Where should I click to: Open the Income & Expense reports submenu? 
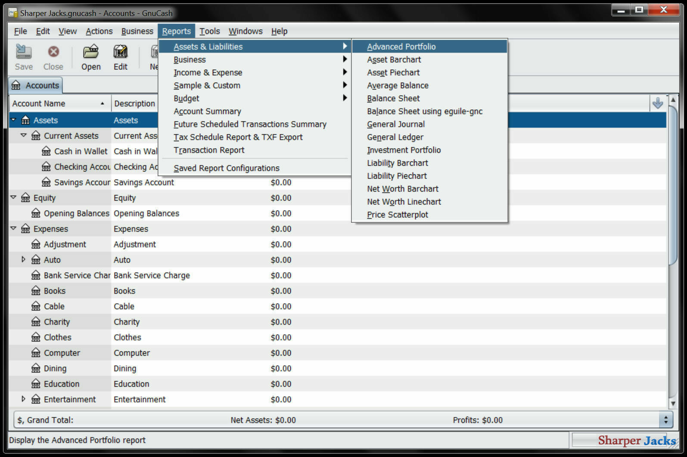point(255,72)
